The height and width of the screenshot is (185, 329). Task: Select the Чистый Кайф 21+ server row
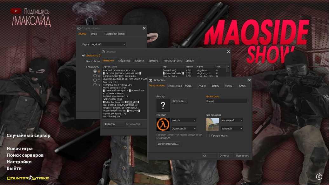124,116
